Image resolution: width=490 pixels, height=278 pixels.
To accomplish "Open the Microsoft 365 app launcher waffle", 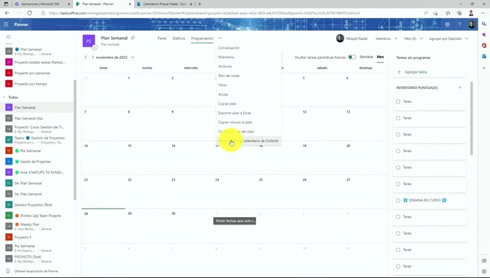I will pyautogui.click(x=6, y=25).
